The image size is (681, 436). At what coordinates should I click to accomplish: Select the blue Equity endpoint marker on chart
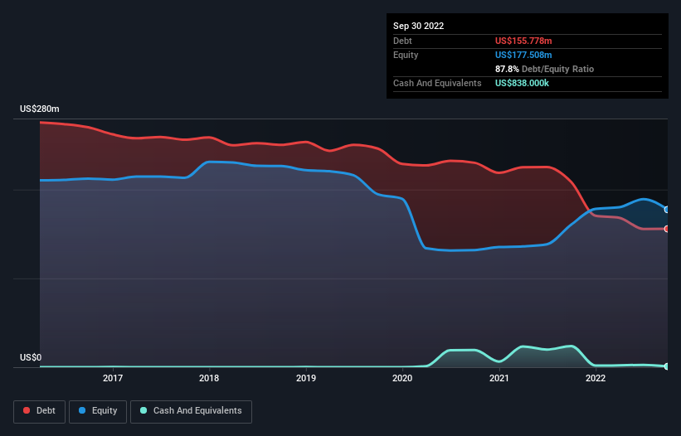pos(666,210)
